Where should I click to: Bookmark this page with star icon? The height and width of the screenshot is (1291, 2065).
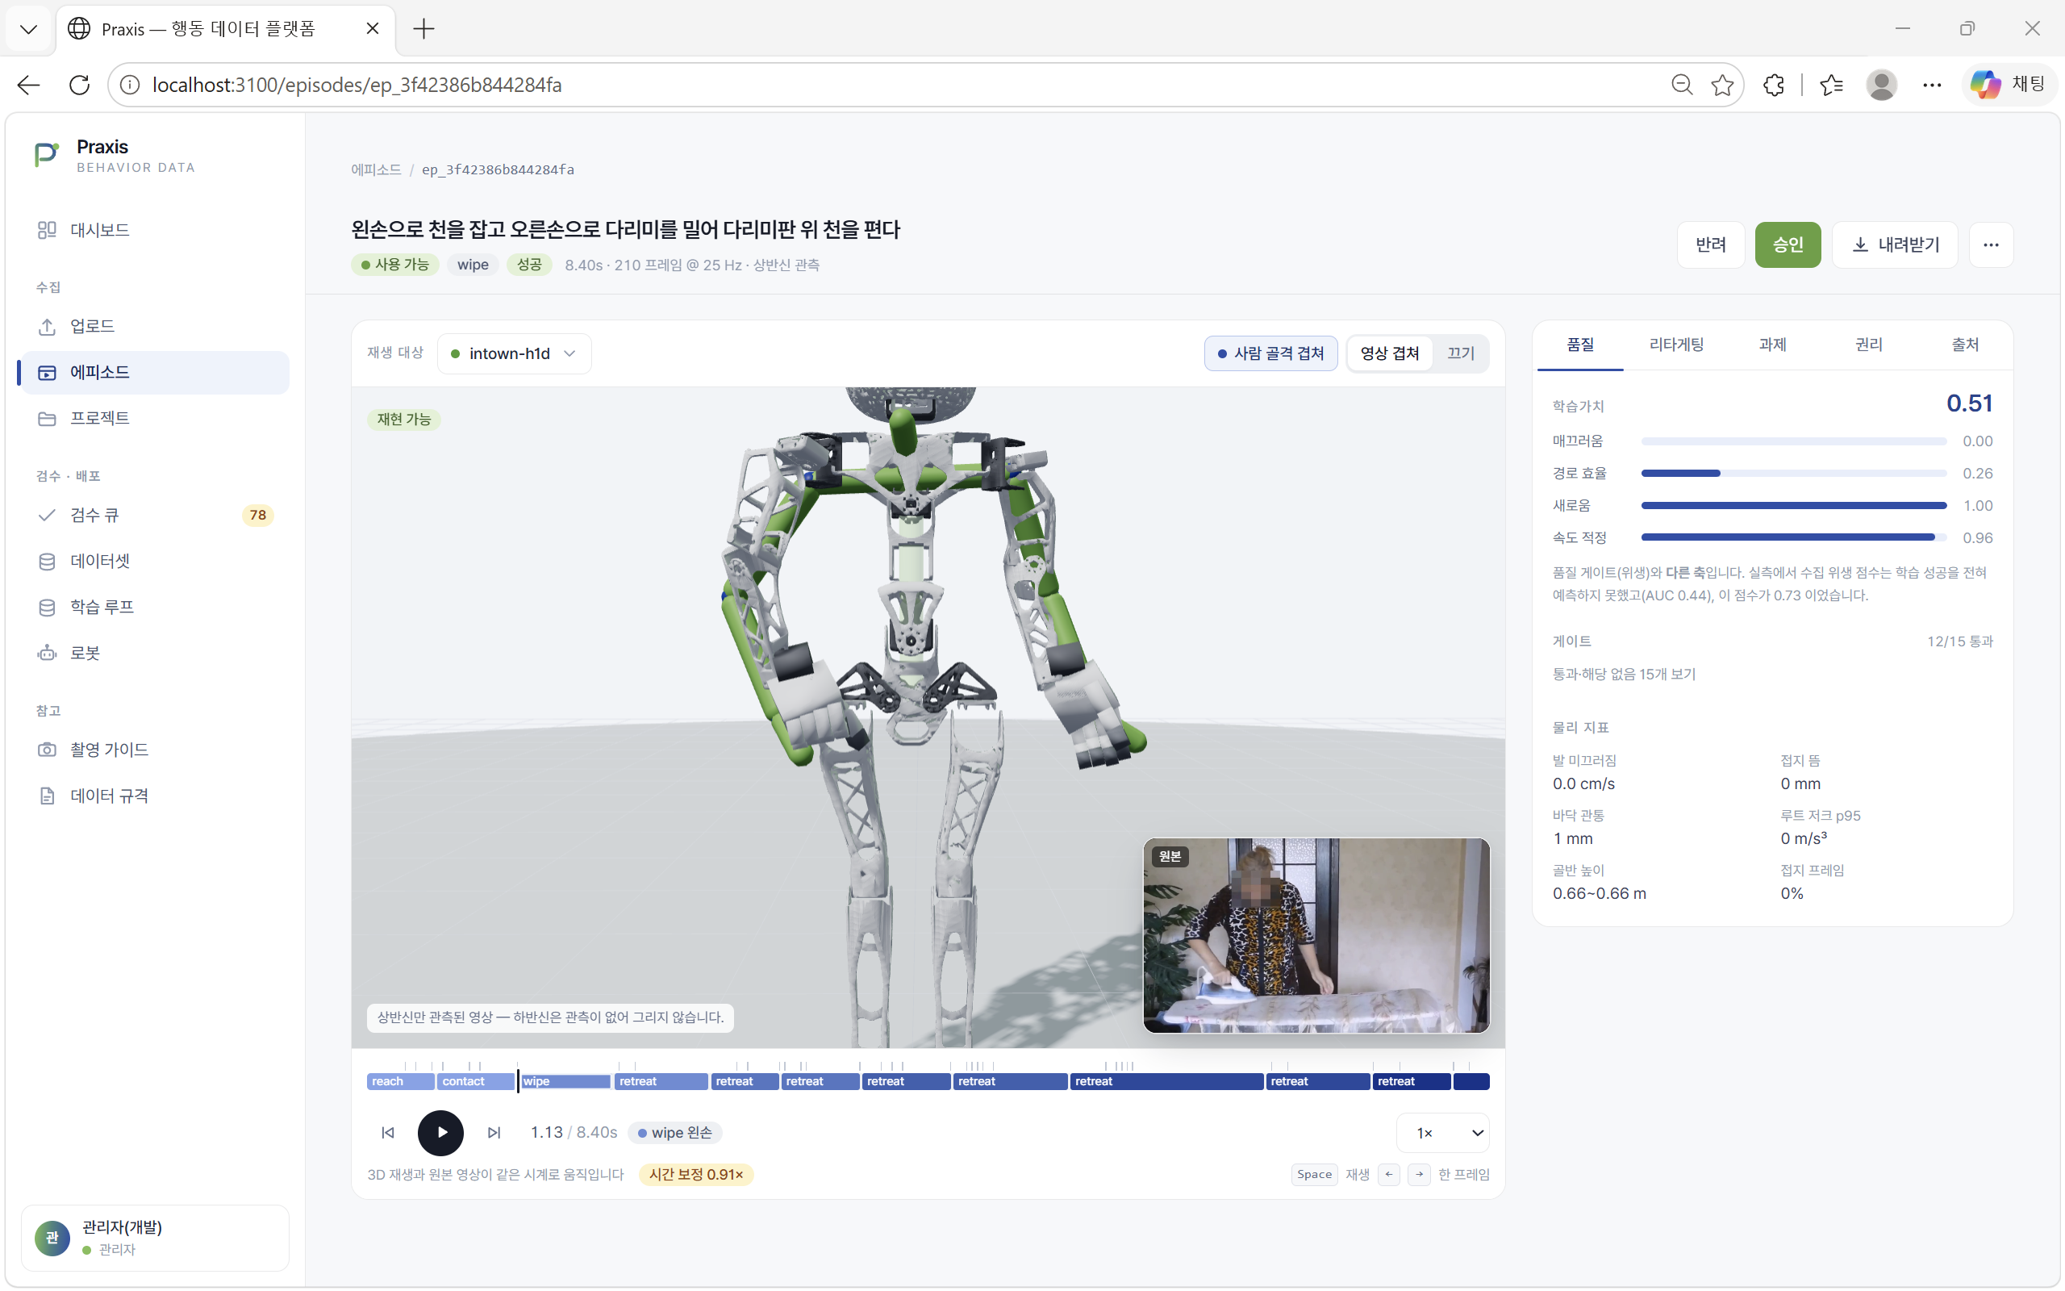click(1722, 85)
